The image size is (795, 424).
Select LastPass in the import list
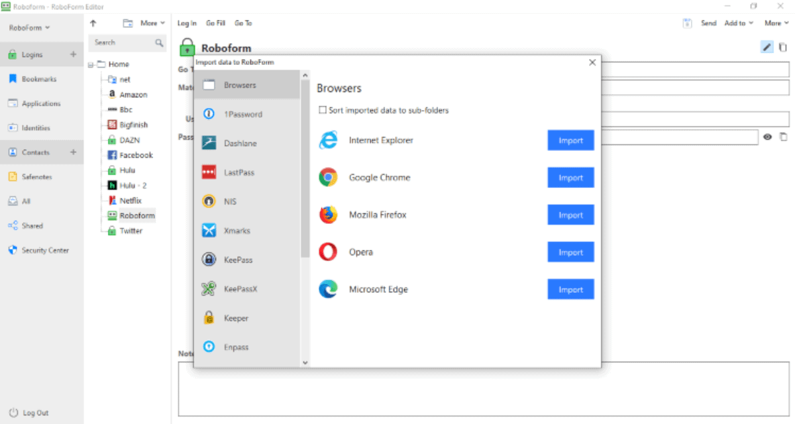238,172
